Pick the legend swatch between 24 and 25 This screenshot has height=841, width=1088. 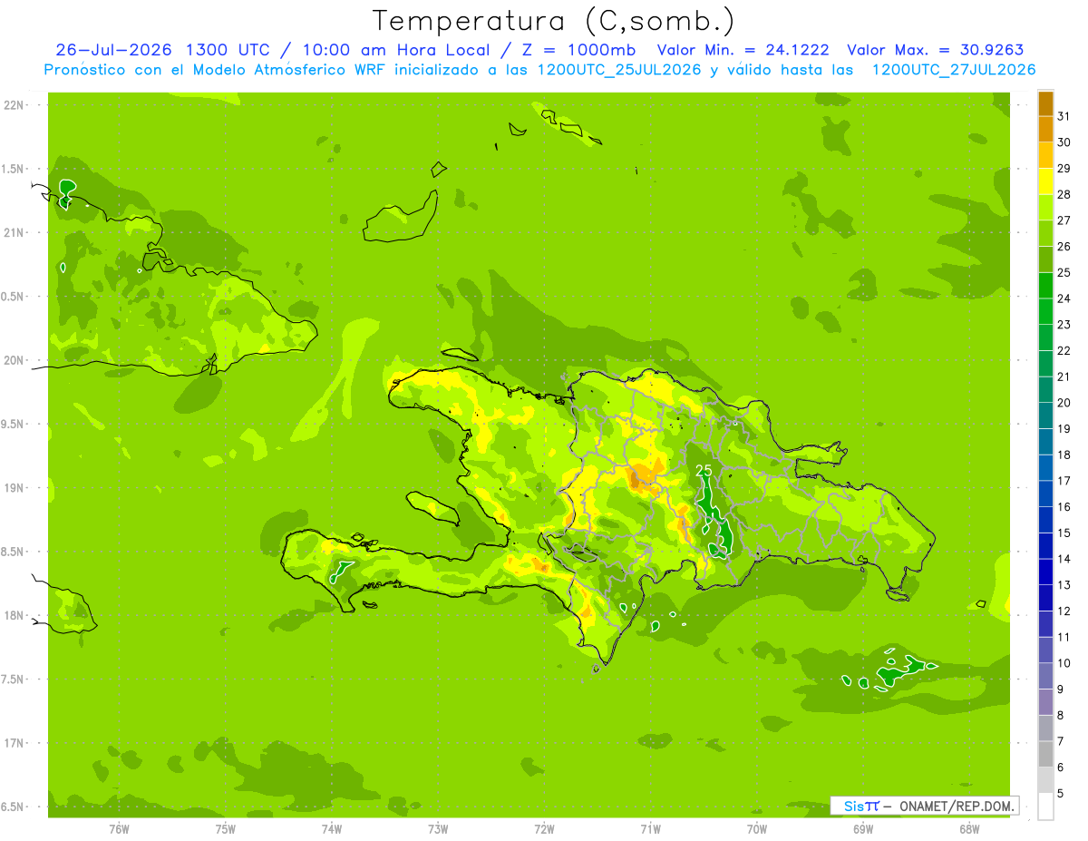click(1045, 286)
